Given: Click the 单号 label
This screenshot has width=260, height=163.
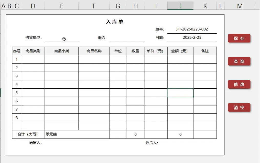Looking at the screenshot, I should tap(160, 29).
